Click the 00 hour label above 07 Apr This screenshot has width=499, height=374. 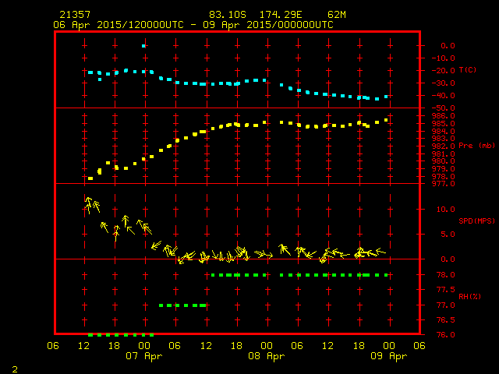point(144,345)
